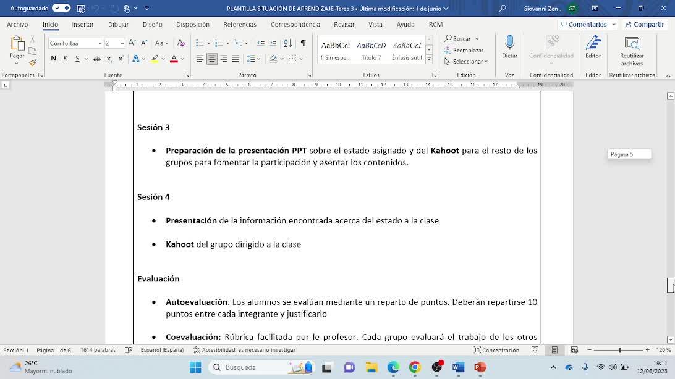The height and width of the screenshot is (379, 675).
Task: Toggle italic (K) formatting
Action: pyautogui.click(x=66, y=59)
